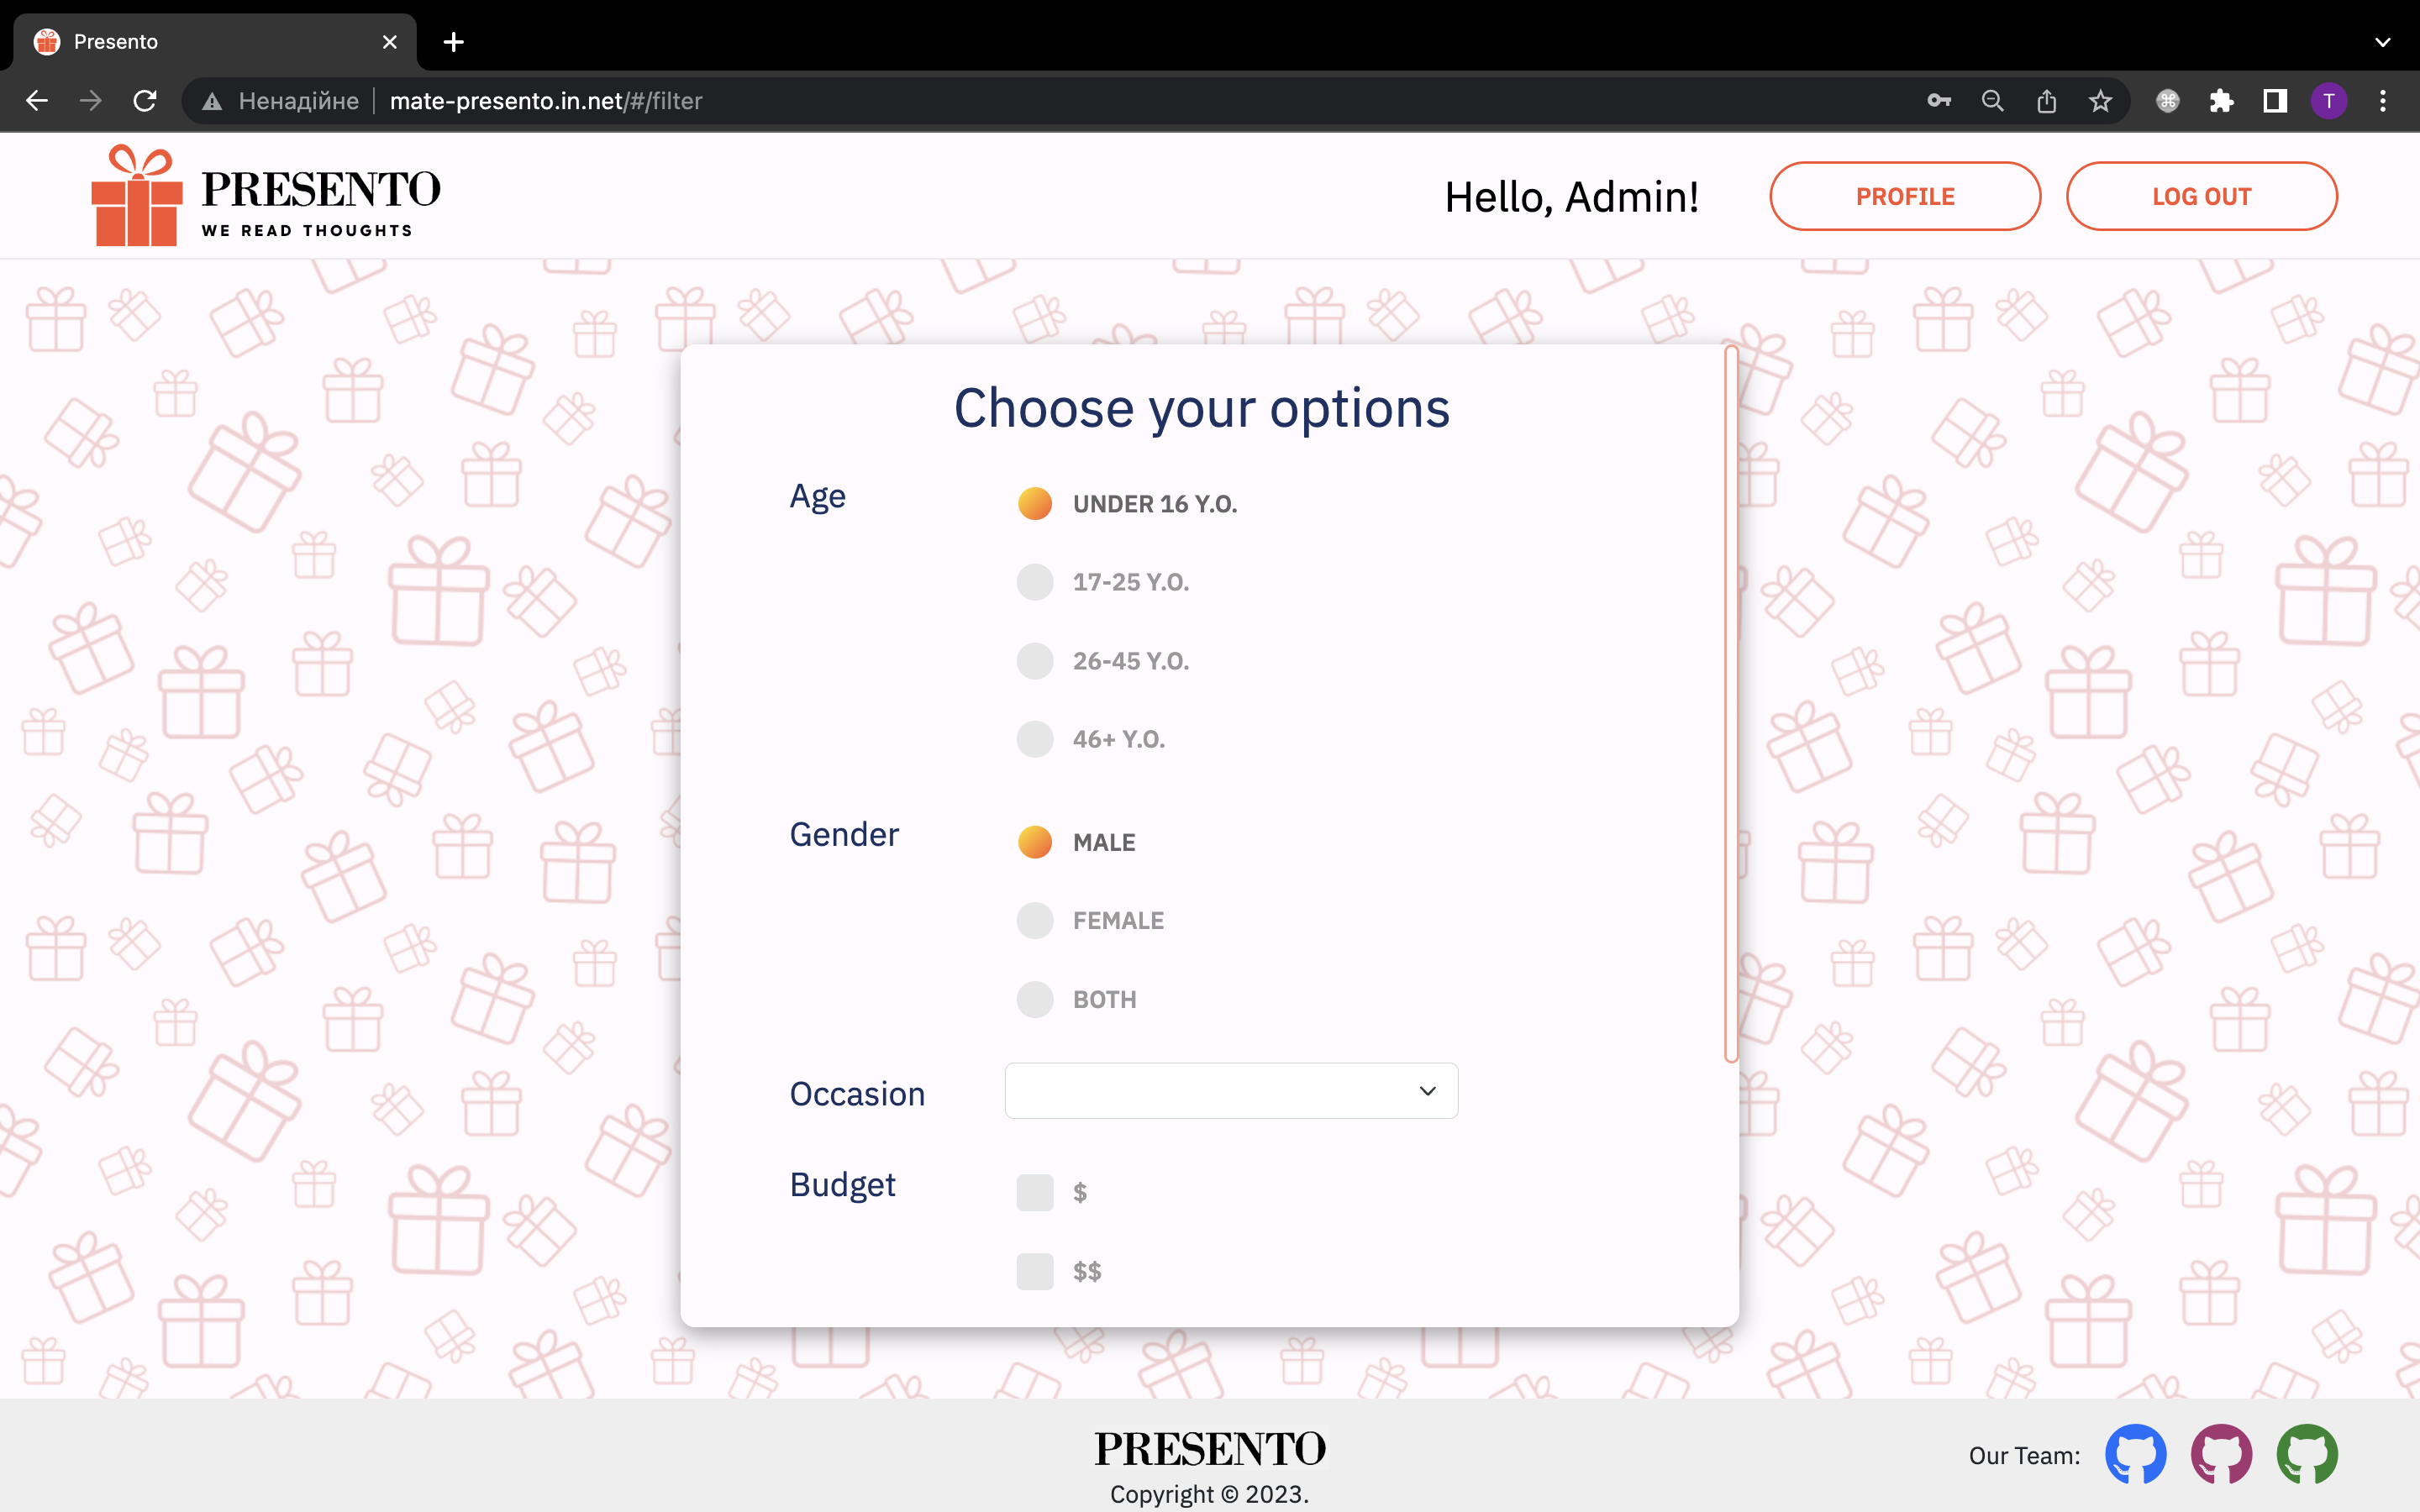Select the 26-45 Y.O. age option
2420x1512 pixels.
(x=1034, y=660)
